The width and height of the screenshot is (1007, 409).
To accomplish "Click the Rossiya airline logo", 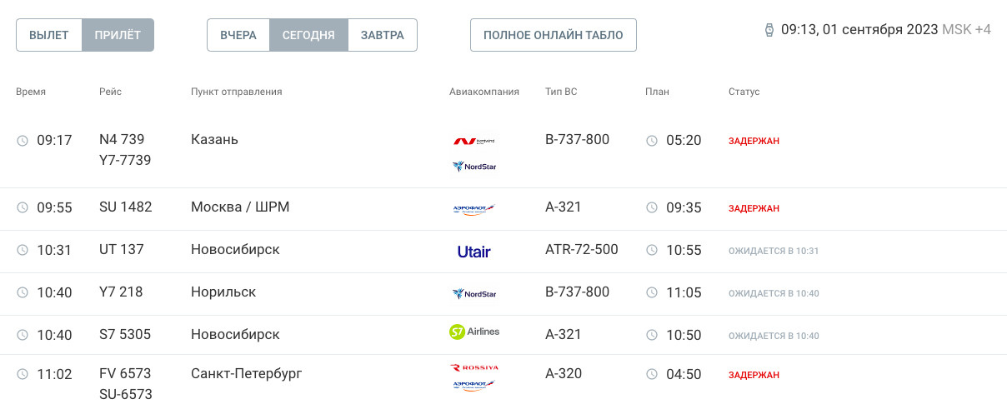I will 474,367.
